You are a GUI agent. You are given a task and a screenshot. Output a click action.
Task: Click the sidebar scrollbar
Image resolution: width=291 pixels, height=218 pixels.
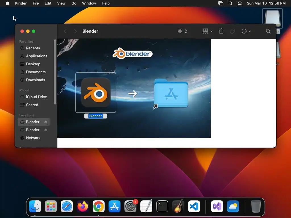[x=55, y=72]
